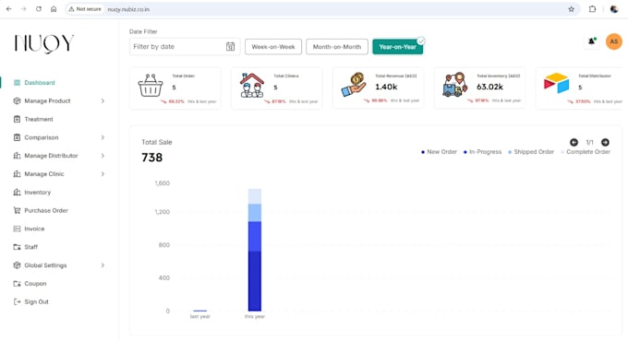Click the address bar URL
The image size is (628, 341).
128,9
